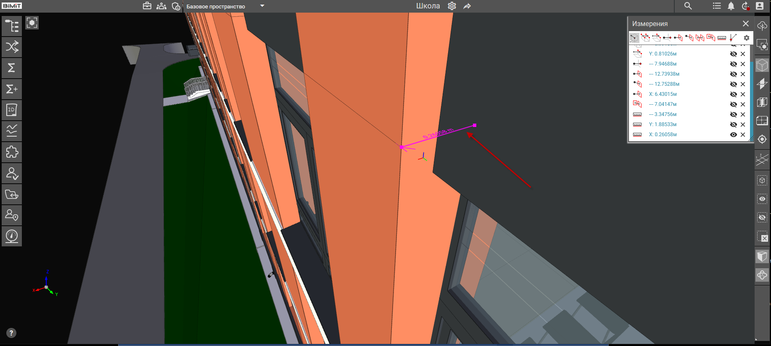Select the ruler measurement tool in toolbar
Screen dimensions: 771x346
coord(721,38)
